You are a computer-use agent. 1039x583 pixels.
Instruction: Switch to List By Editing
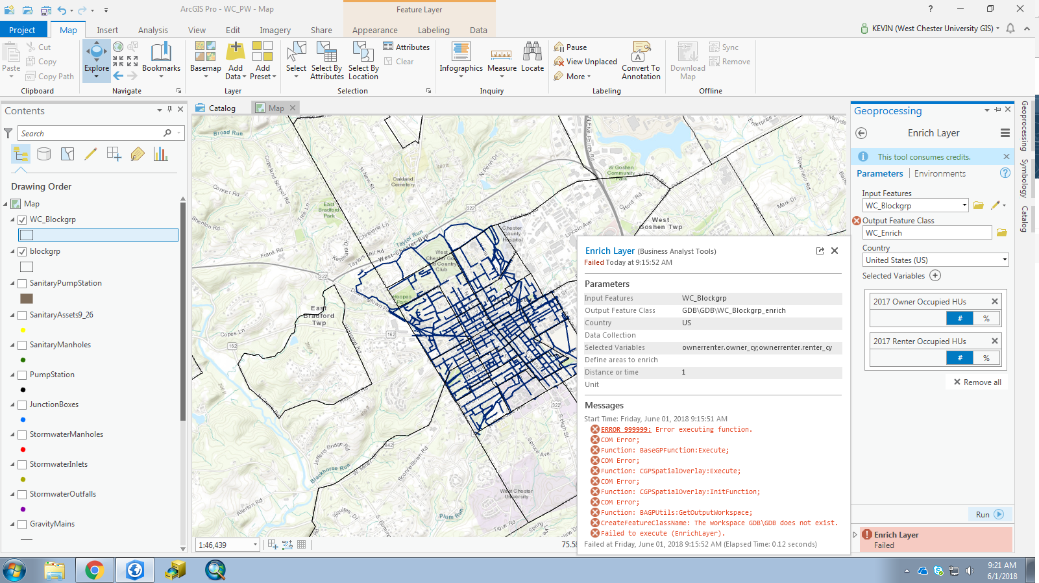click(x=91, y=154)
